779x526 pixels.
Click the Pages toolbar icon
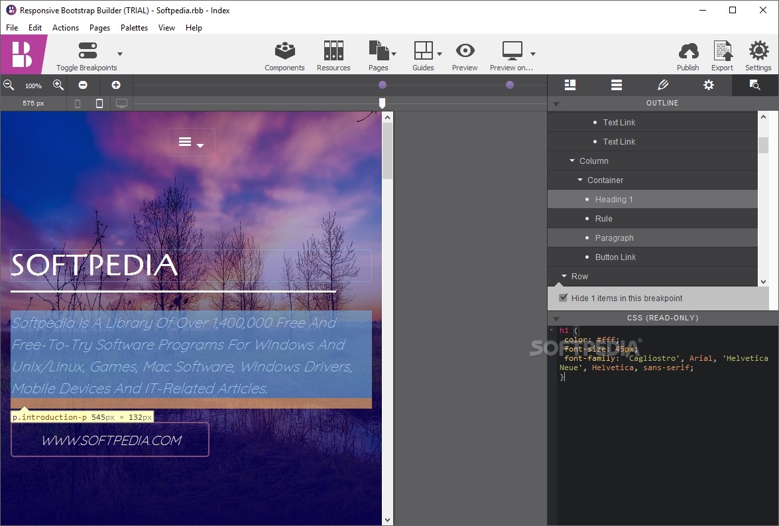(x=379, y=50)
